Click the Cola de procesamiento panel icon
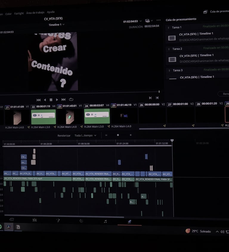The height and width of the screenshot is (252, 229). pyautogui.click(x=205, y=12)
